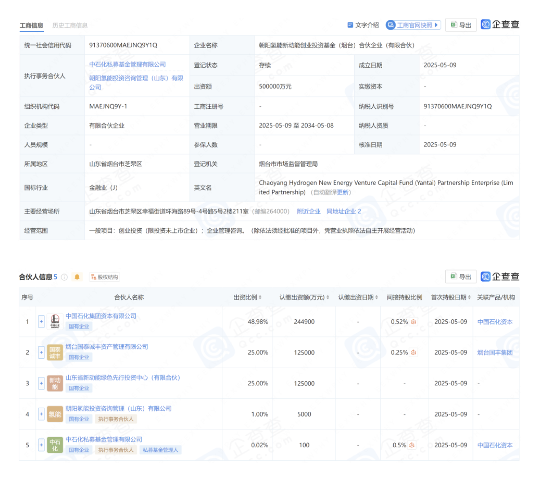Expand row 1 中国石化集团资本有限公司
The height and width of the screenshot is (477, 546).
pos(41,322)
